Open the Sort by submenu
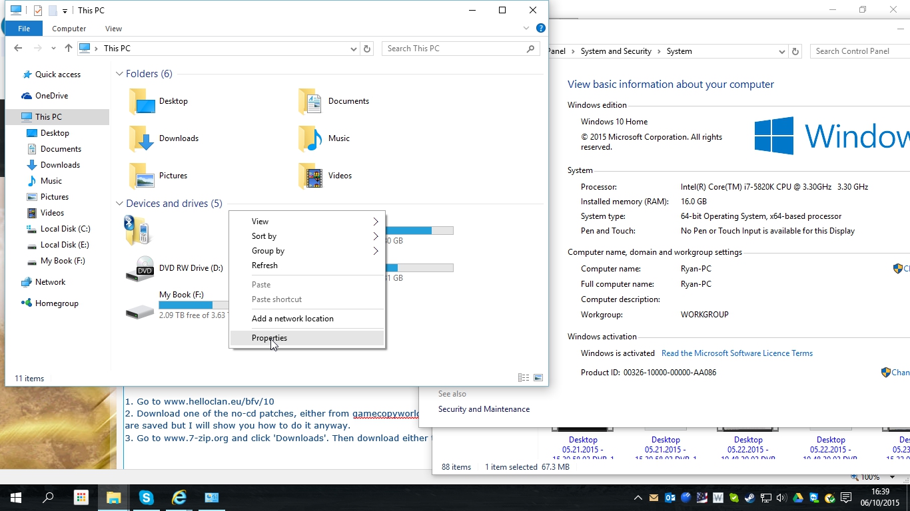 307,236
